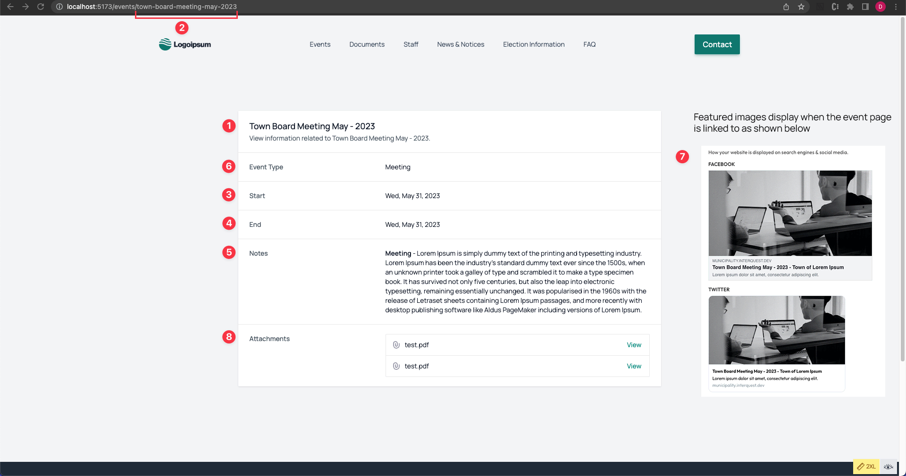Toggle the eye visibility icon at bottom right
906x476 pixels.
point(889,467)
